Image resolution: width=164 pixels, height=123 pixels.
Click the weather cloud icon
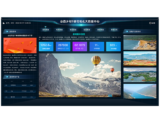tap(4, 23)
